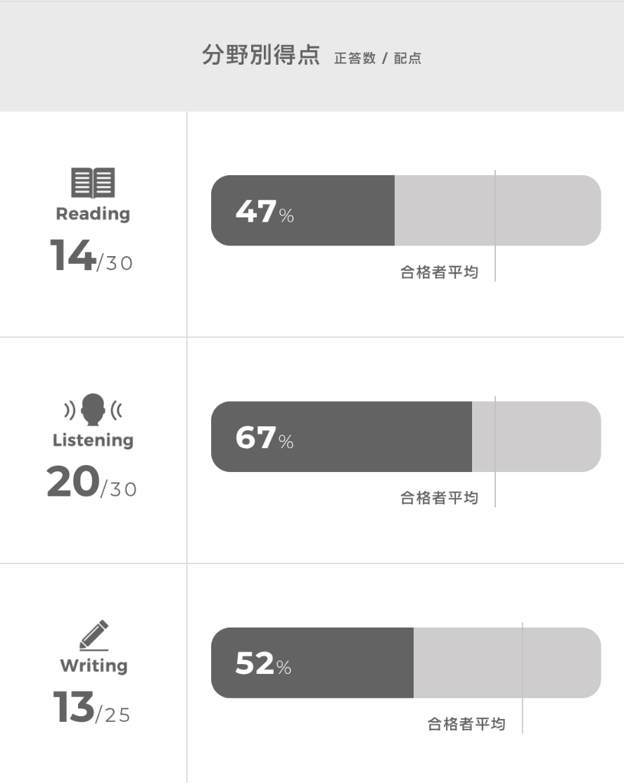Select the Writing section label
624x783 pixels.
pos(94,666)
